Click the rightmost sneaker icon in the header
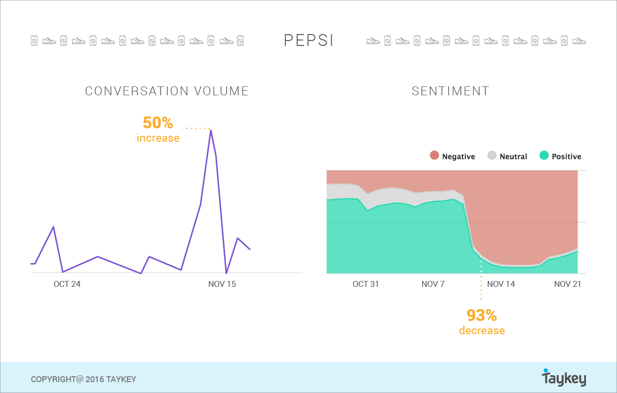The width and height of the screenshot is (617, 393). point(579,41)
